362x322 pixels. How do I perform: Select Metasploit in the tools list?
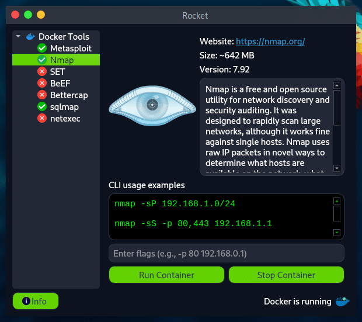point(56,49)
